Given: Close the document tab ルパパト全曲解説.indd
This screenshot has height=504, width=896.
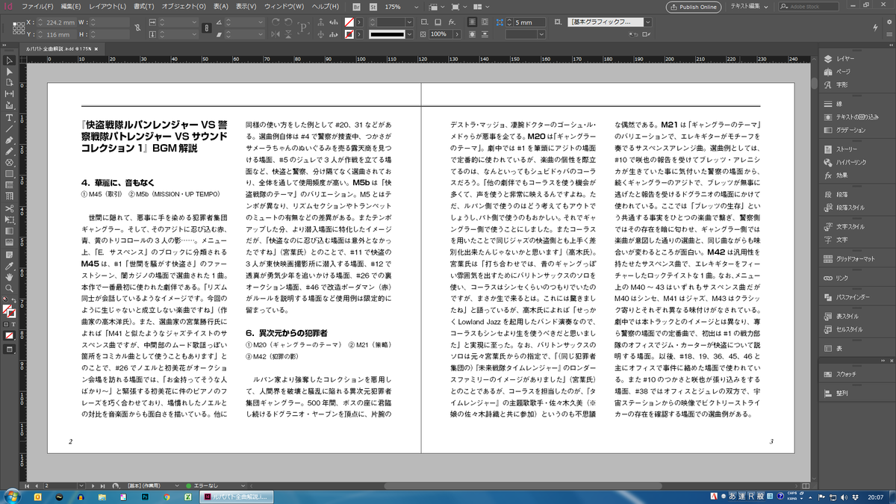Looking at the screenshot, I should pos(96,49).
